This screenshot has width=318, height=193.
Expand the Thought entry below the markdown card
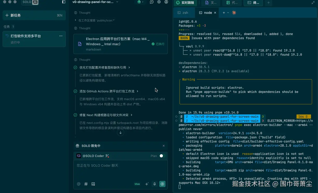click(x=82, y=60)
